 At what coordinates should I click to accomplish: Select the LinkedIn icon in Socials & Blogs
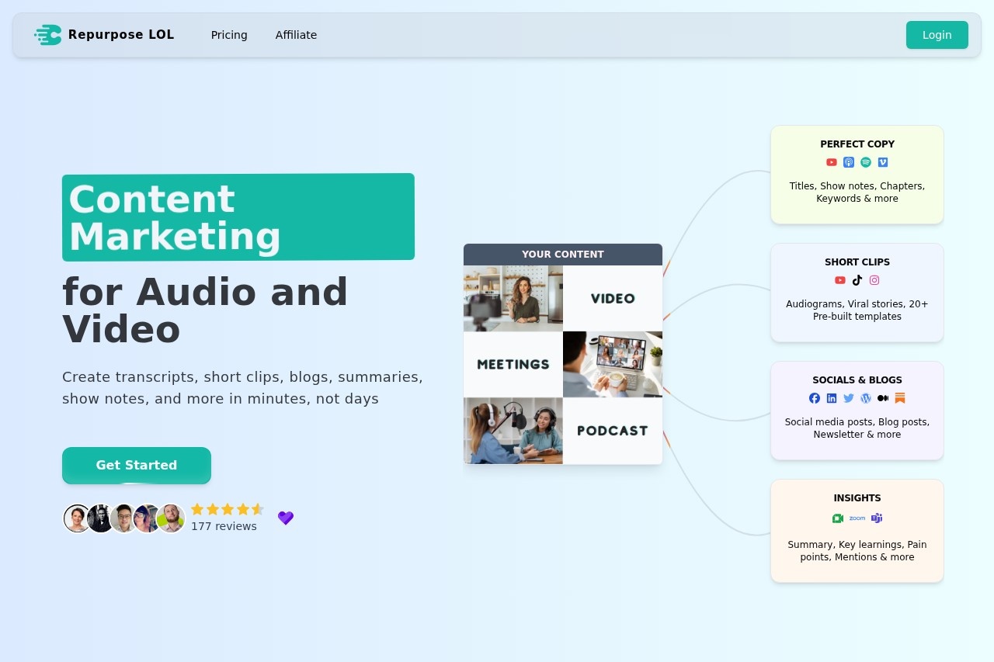point(832,398)
